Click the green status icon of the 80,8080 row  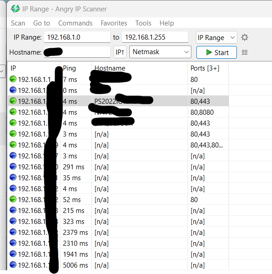tap(13, 112)
